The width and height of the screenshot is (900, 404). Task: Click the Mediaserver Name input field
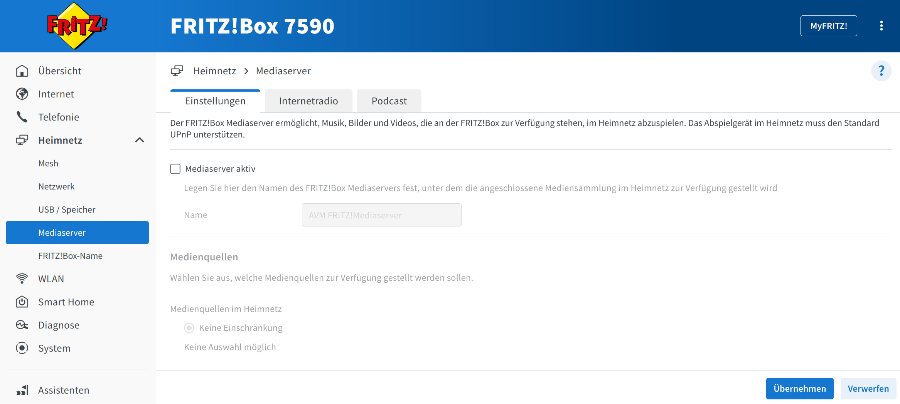(x=381, y=215)
